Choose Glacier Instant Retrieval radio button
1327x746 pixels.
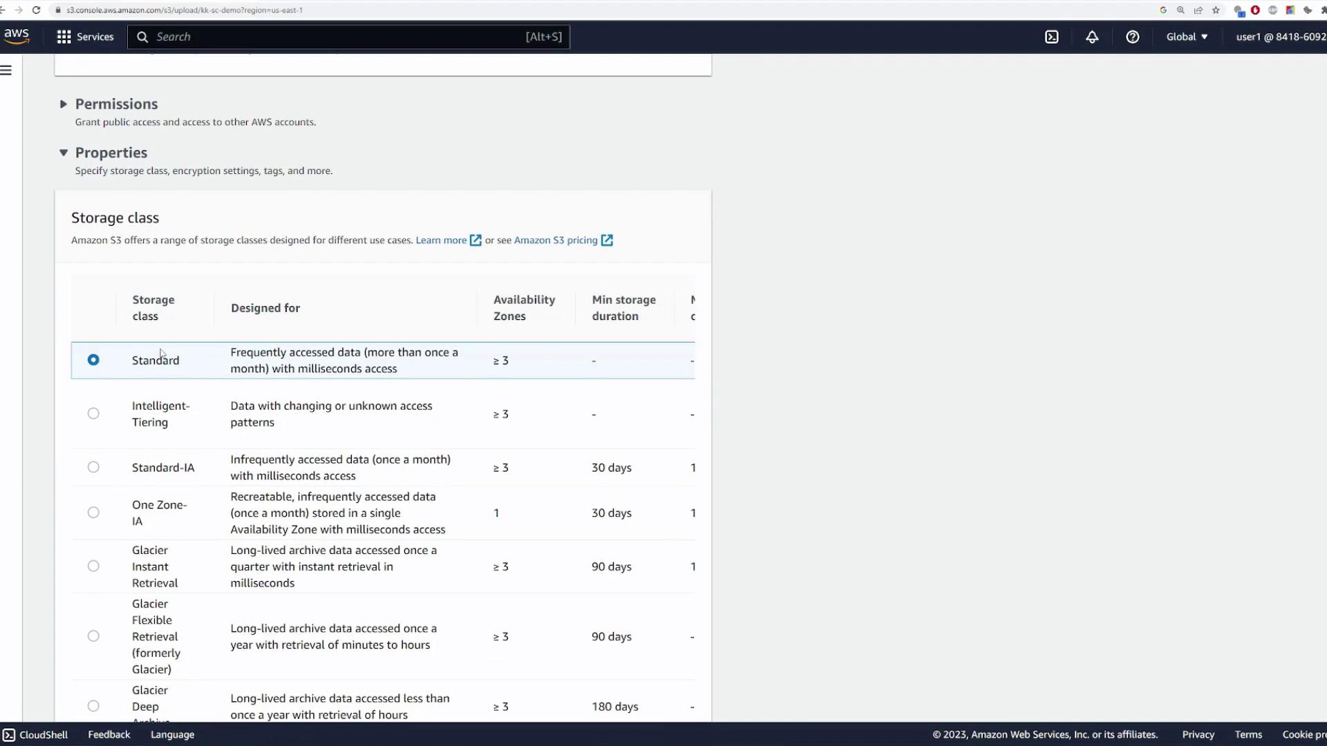(93, 566)
